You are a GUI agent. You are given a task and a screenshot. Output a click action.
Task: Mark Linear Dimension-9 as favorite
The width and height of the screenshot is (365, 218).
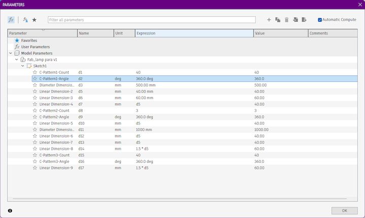(35, 167)
